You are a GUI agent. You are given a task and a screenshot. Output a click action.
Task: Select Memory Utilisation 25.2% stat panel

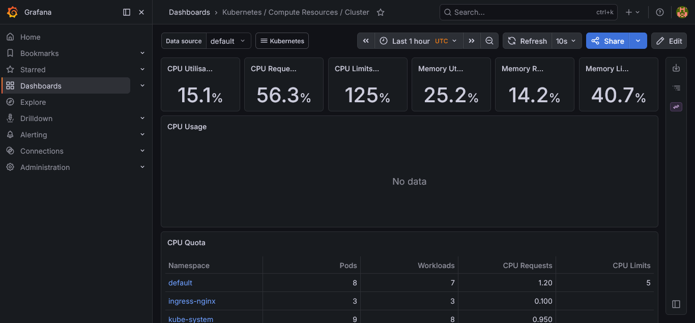[x=451, y=84]
